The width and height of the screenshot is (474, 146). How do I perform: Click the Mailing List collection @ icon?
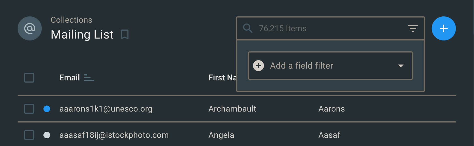point(30,28)
